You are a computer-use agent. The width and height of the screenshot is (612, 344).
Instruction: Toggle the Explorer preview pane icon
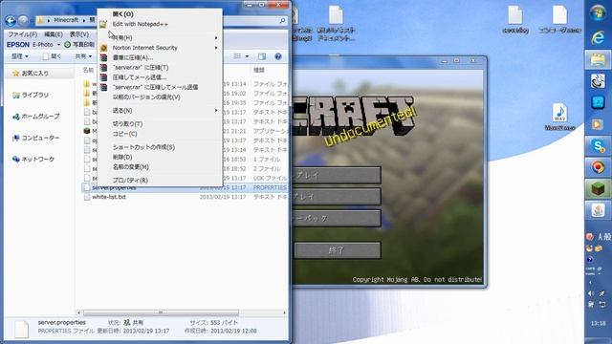click(x=262, y=56)
